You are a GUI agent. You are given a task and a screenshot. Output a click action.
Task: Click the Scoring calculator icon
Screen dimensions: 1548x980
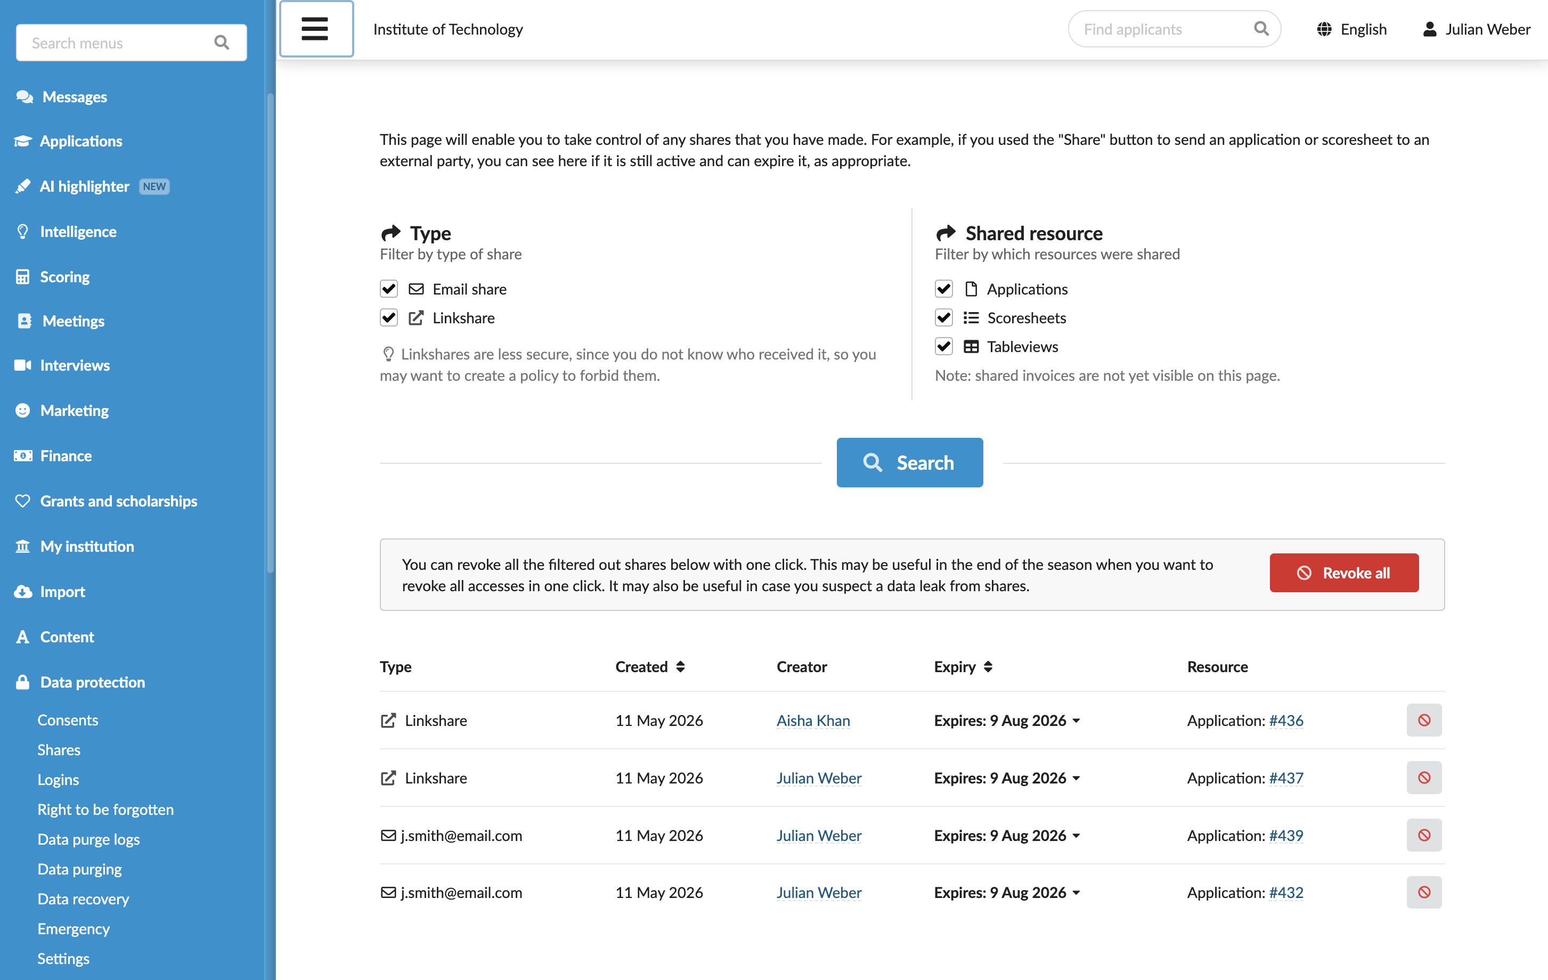22,277
